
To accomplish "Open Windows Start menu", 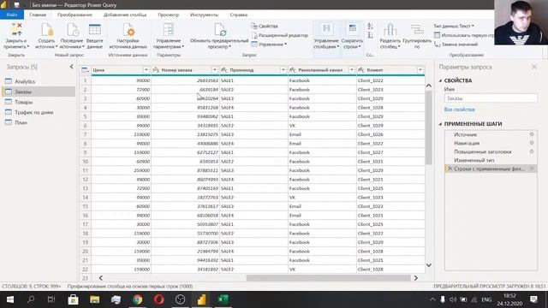I will point(9,299).
